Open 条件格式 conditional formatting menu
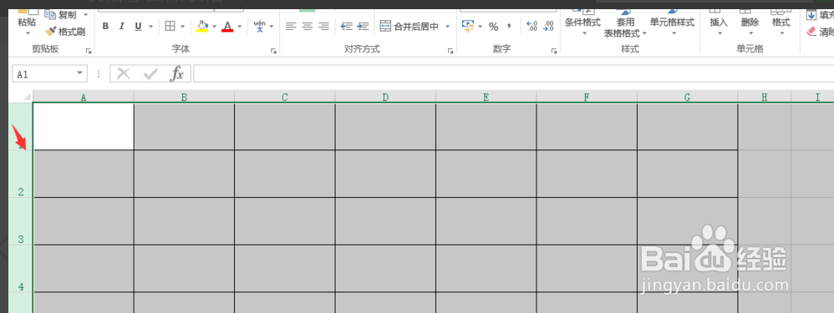This screenshot has height=313, width=834. [582, 23]
